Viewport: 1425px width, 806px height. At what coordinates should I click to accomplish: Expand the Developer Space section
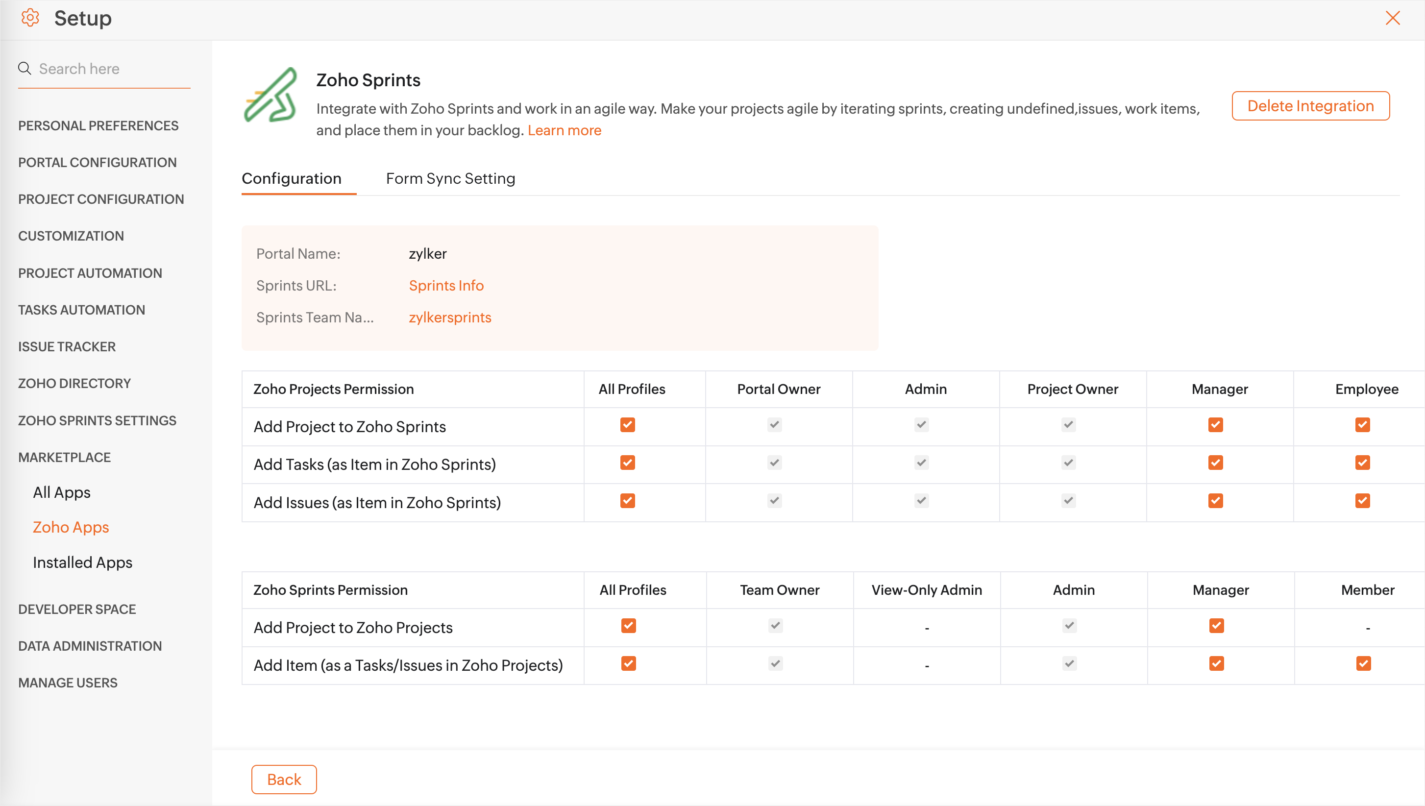(x=77, y=609)
